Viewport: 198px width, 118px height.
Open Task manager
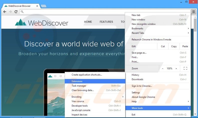(x=95, y=86)
